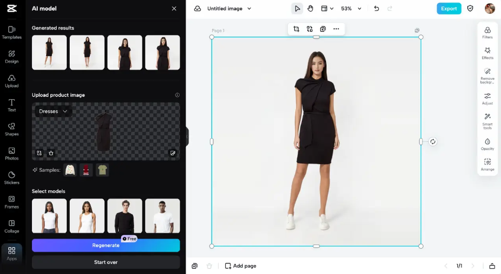501x274 pixels.
Task: Click the Export button
Action: coord(449,9)
